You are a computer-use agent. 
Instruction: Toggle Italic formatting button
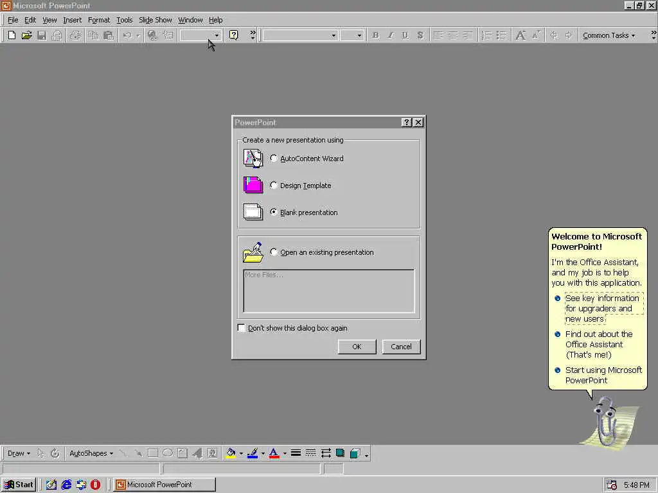390,35
